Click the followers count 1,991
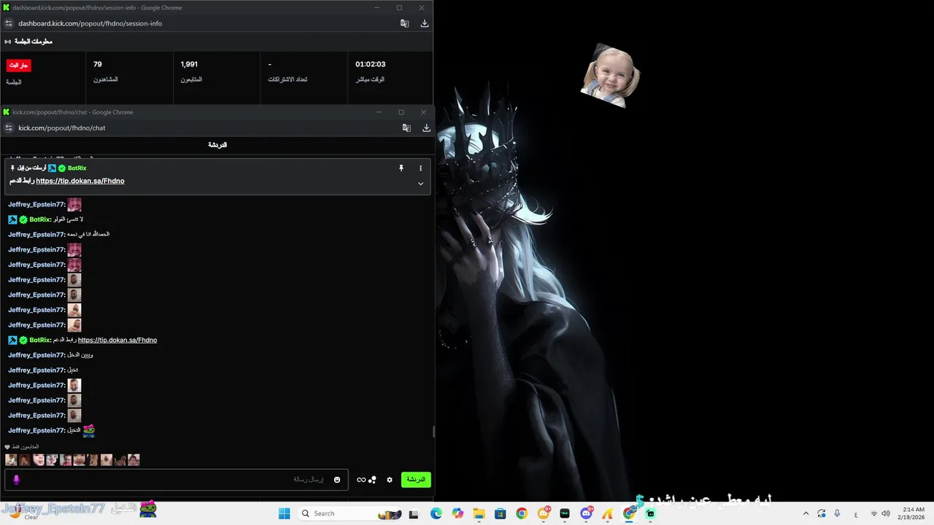The width and height of the screenshot is (934, 525). (189, 64)
